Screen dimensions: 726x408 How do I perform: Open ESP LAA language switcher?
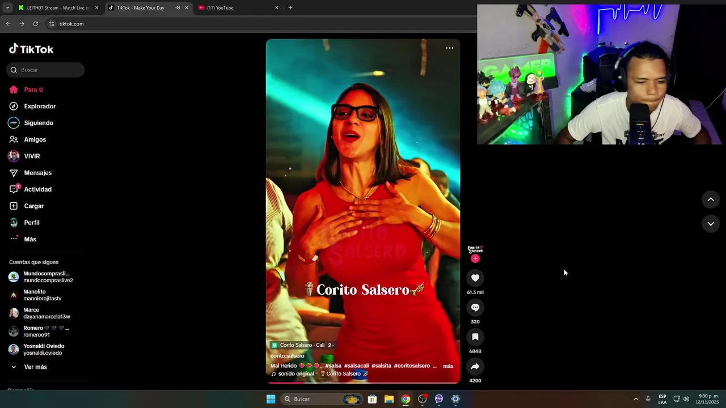pos(662,399)
